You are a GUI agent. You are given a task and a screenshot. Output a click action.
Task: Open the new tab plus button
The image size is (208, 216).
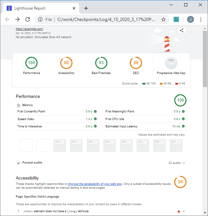coord(86,8)
